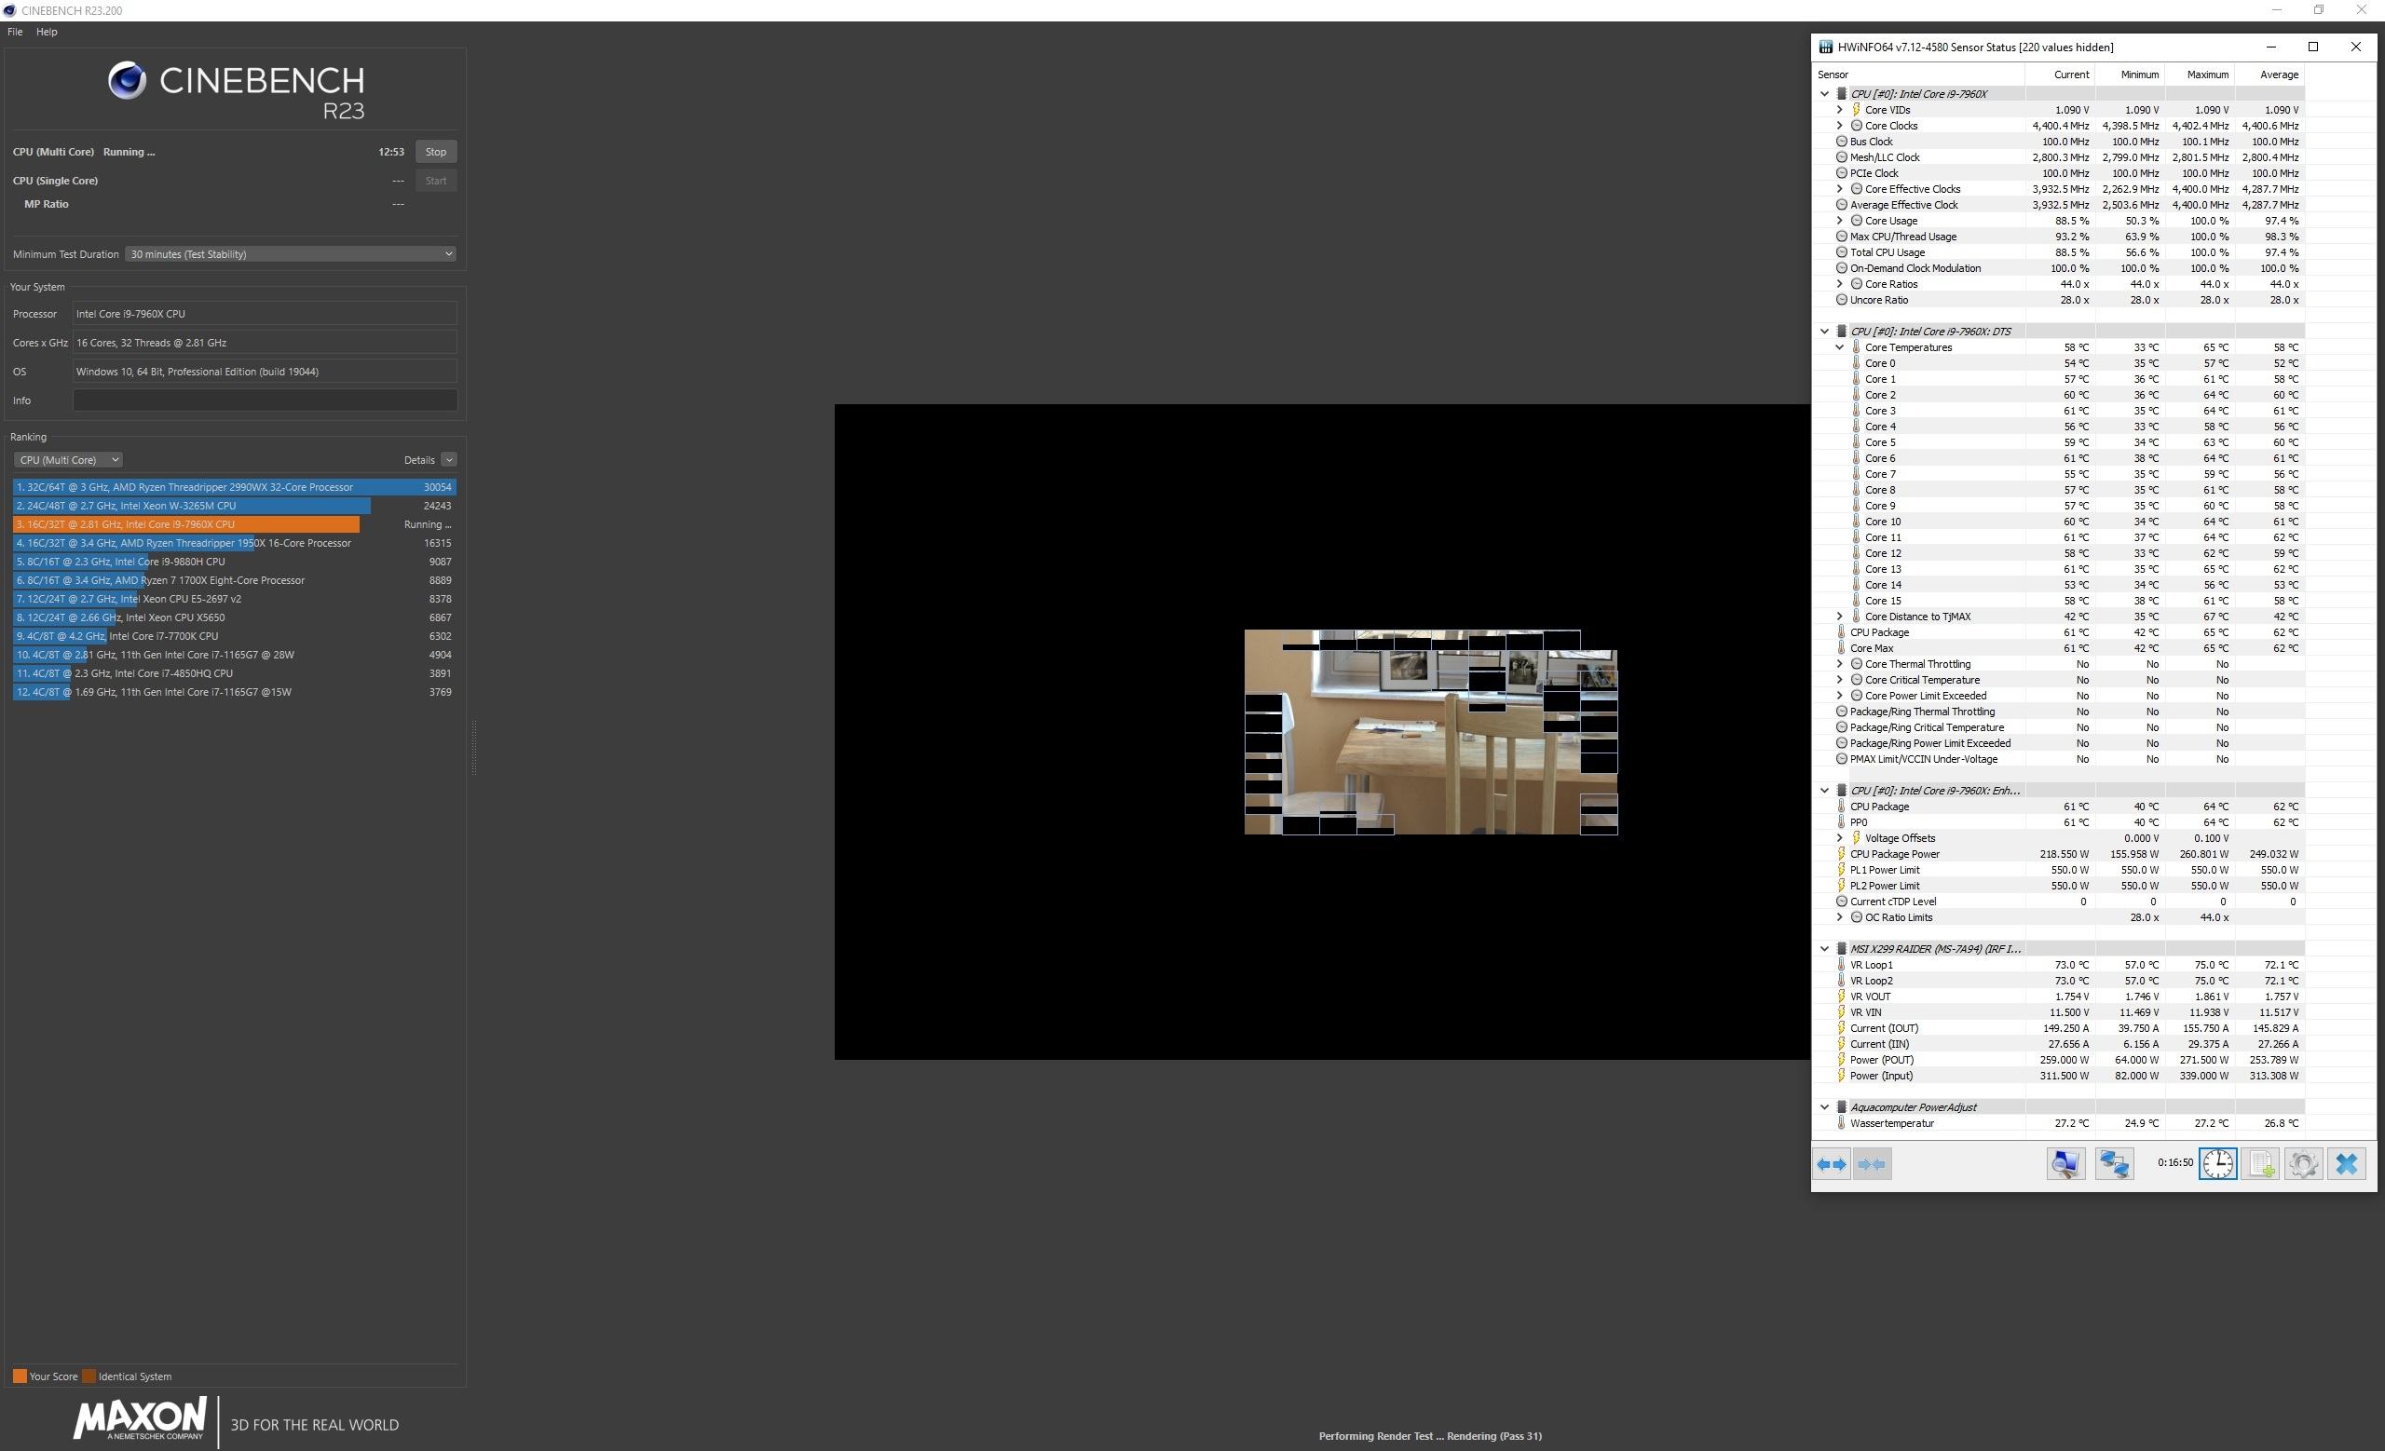Click Uncore Ratio circular sensor icon
This screenshot has height=1451, width=2385.
coord(1841,300)
